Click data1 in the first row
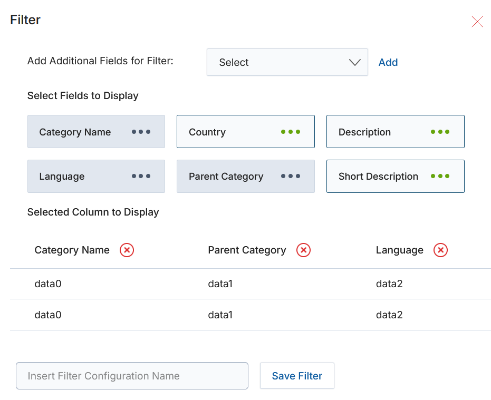 220,284
